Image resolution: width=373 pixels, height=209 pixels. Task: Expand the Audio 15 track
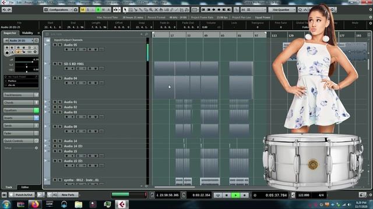[45, 151]
